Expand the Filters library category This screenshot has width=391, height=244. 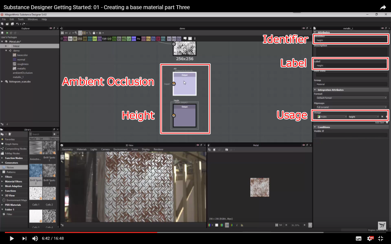(x=2, y=177)
